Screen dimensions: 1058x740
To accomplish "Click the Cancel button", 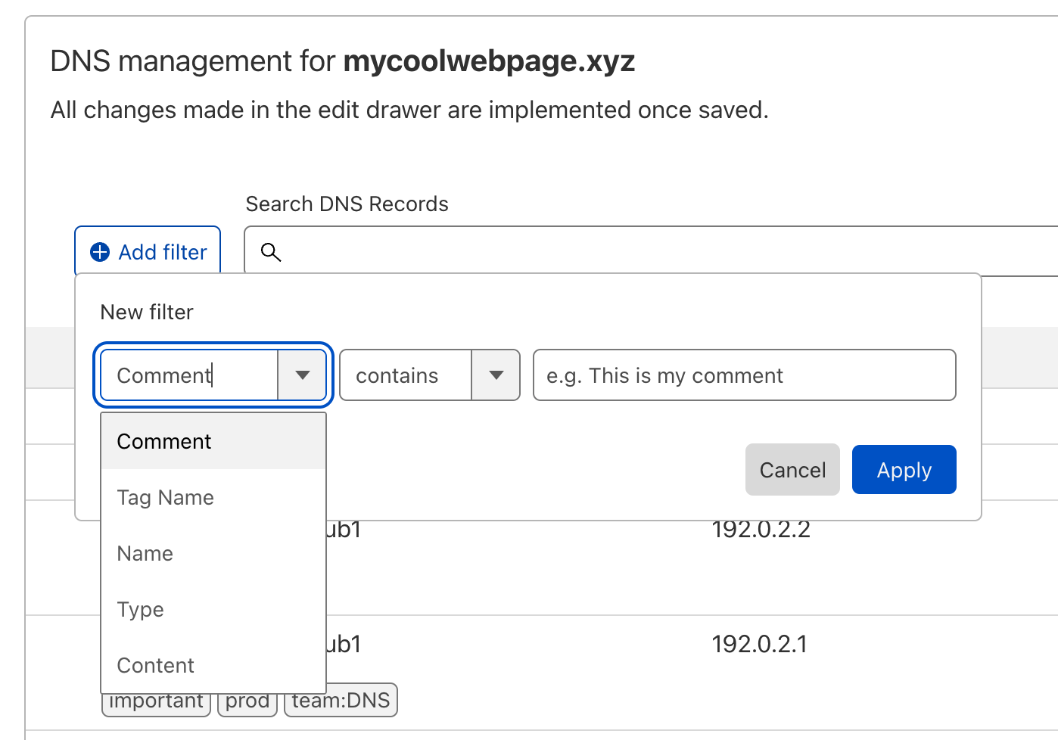I will pyautogui.click(x=792, y=470).
